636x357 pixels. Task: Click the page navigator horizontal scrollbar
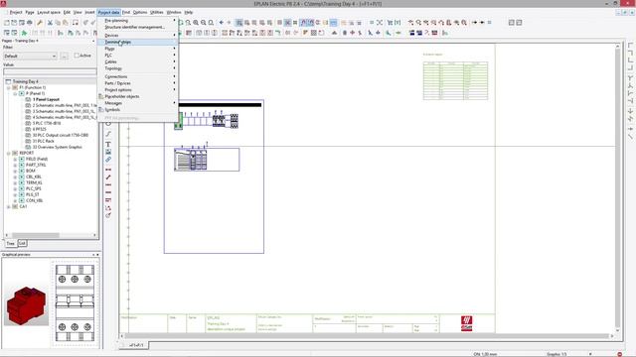click(36, 235)
